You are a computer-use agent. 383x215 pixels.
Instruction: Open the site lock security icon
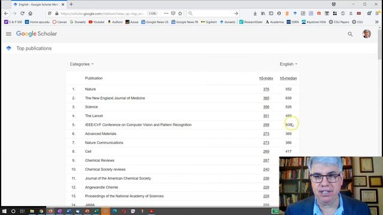(x=57, y=13)
